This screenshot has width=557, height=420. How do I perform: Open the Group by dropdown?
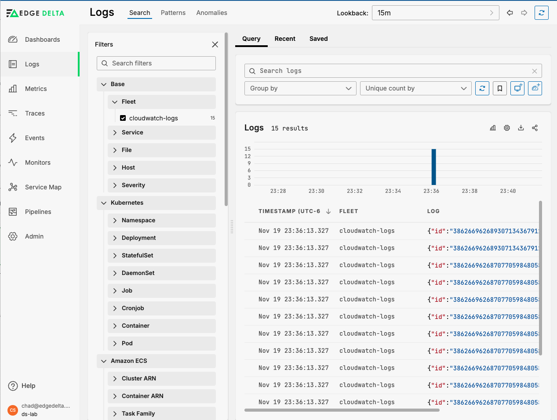(x=300, y=88)
